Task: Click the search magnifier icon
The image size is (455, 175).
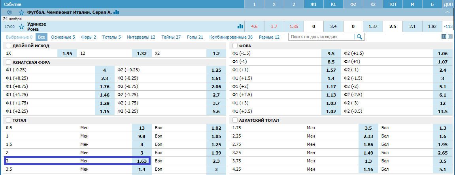Action: (359, 37)
